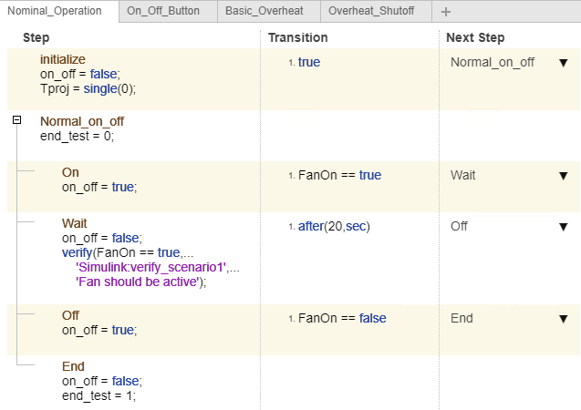Select the End step name
This screenshot has width=581, height=410.
[73, 366]
